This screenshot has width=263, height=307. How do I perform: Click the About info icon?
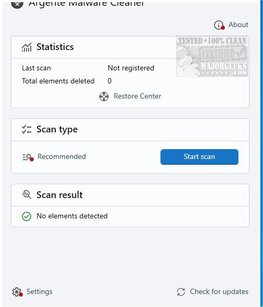[219, 25]
